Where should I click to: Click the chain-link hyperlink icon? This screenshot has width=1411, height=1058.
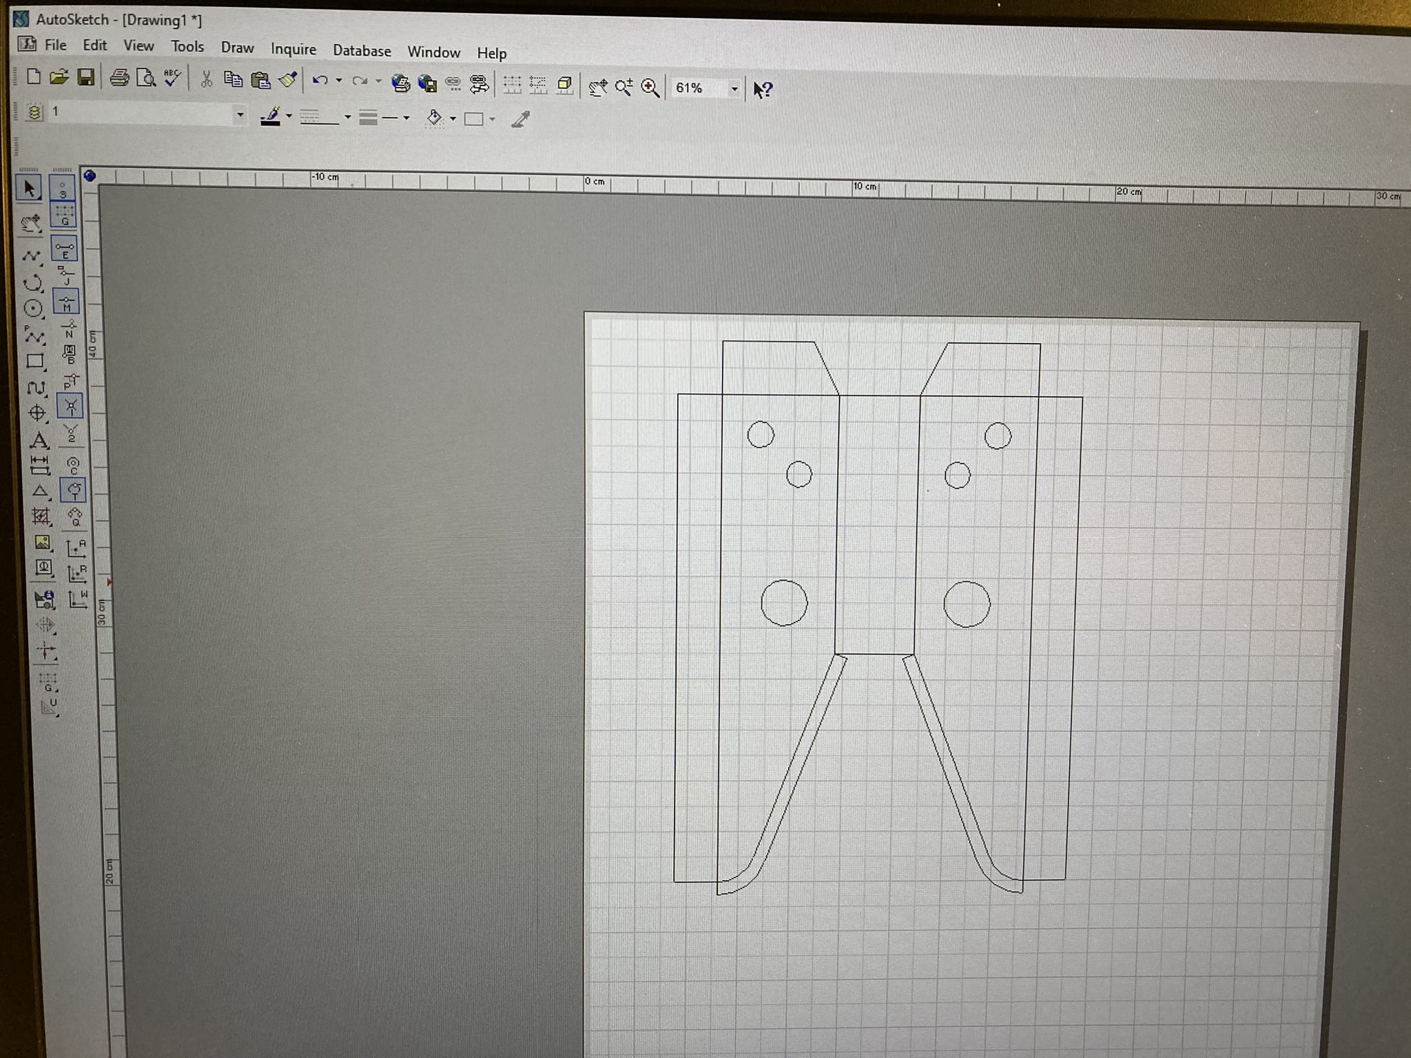click(x=453, y=83)
